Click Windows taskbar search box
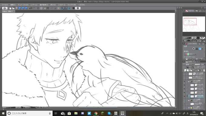Screen dimensions: 206x116 [x=29, y=113]
